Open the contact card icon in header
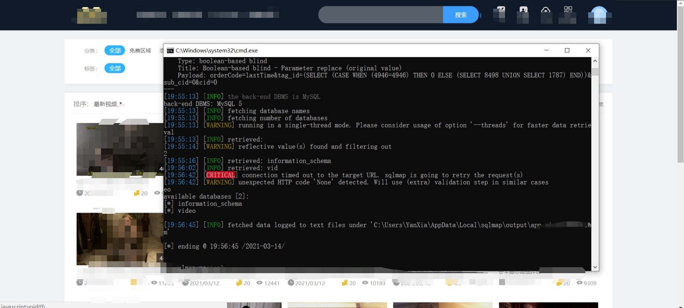Image resolution: width=684 pixels, height=308 pixels. (524, 11)
